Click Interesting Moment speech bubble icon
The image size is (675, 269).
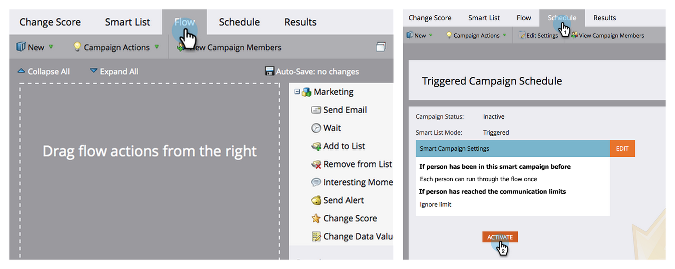click(316, 182)
